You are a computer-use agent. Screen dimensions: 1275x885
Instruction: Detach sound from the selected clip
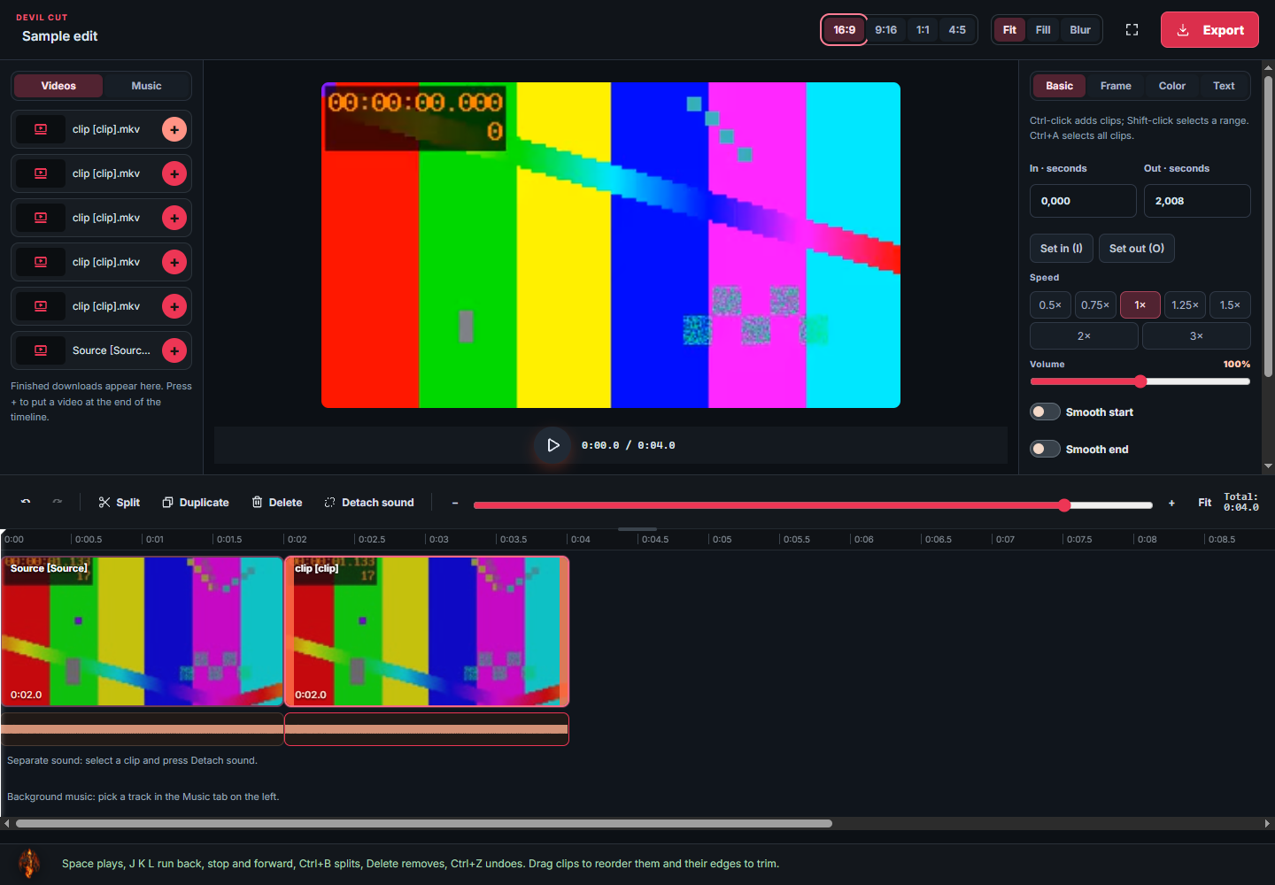click(x=369, y=502)
